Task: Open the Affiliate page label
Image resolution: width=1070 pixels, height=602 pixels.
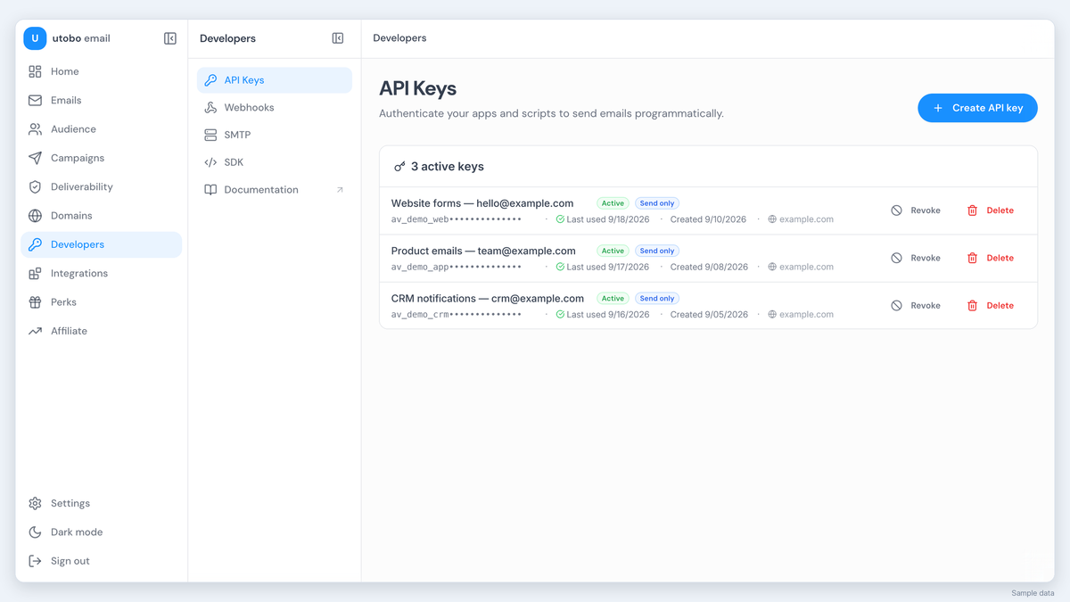Action: [x=69, y=331]
